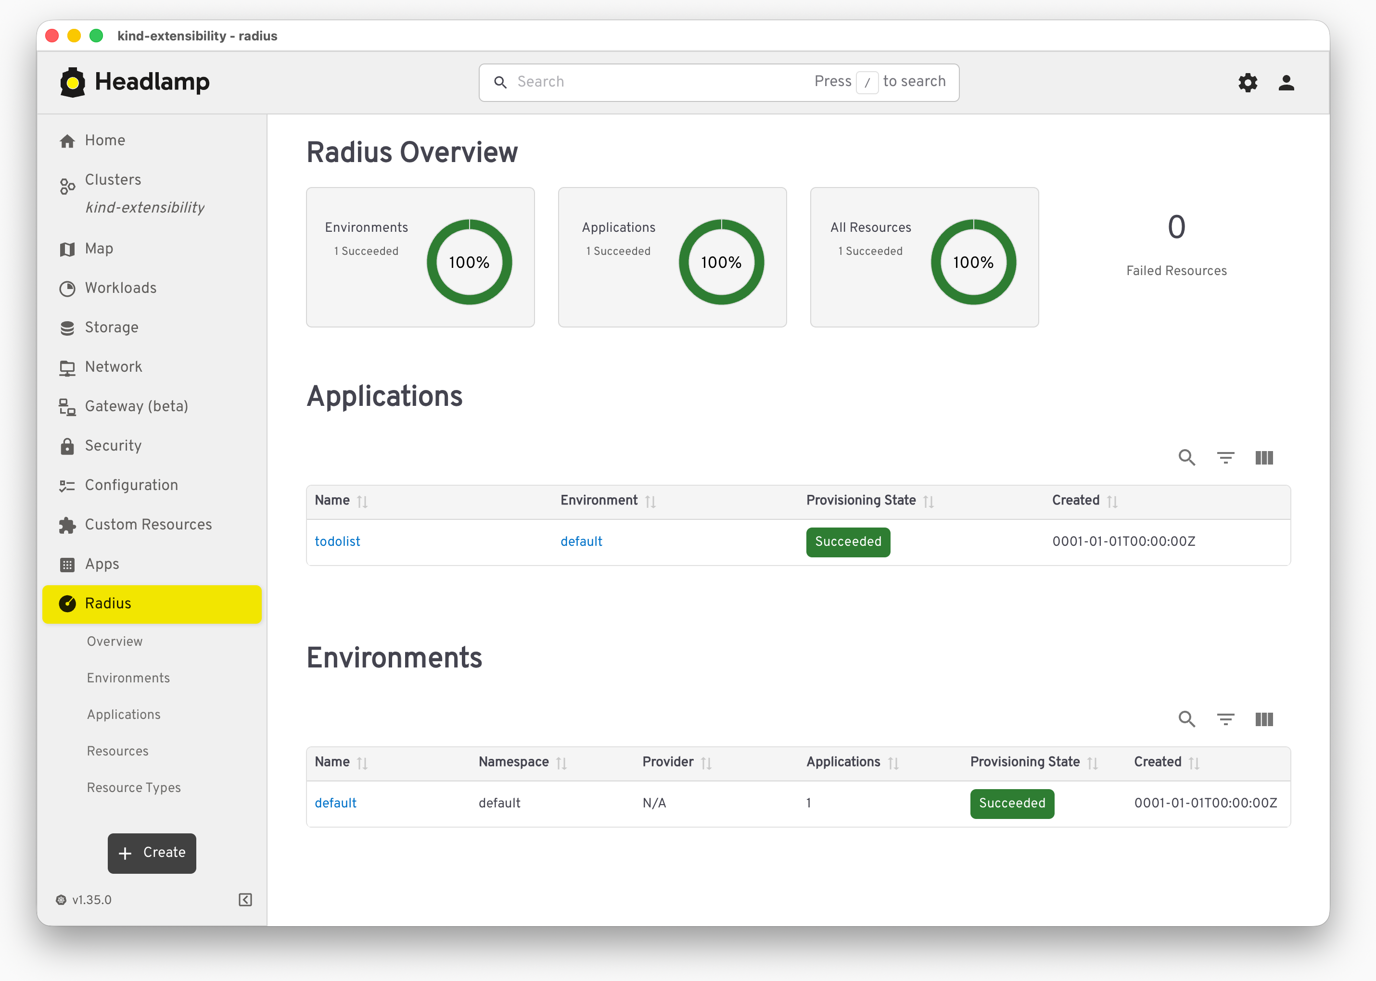This screenshot has width=1376, height=981.
Task: Click the Failed Resources count 0
Action: [x=1176, y=228]
